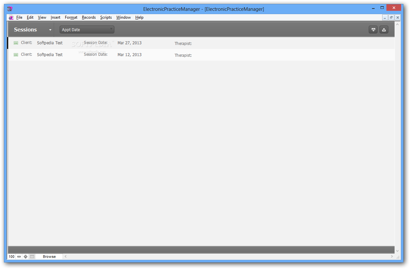Open the Appt Date sort dropdown

tap(87, 30)
